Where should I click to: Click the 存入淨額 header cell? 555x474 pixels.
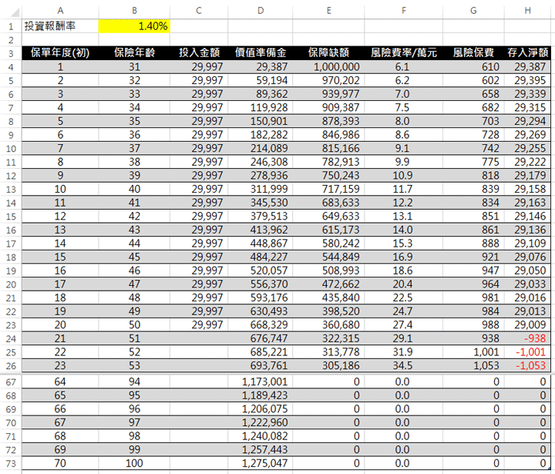527,52
